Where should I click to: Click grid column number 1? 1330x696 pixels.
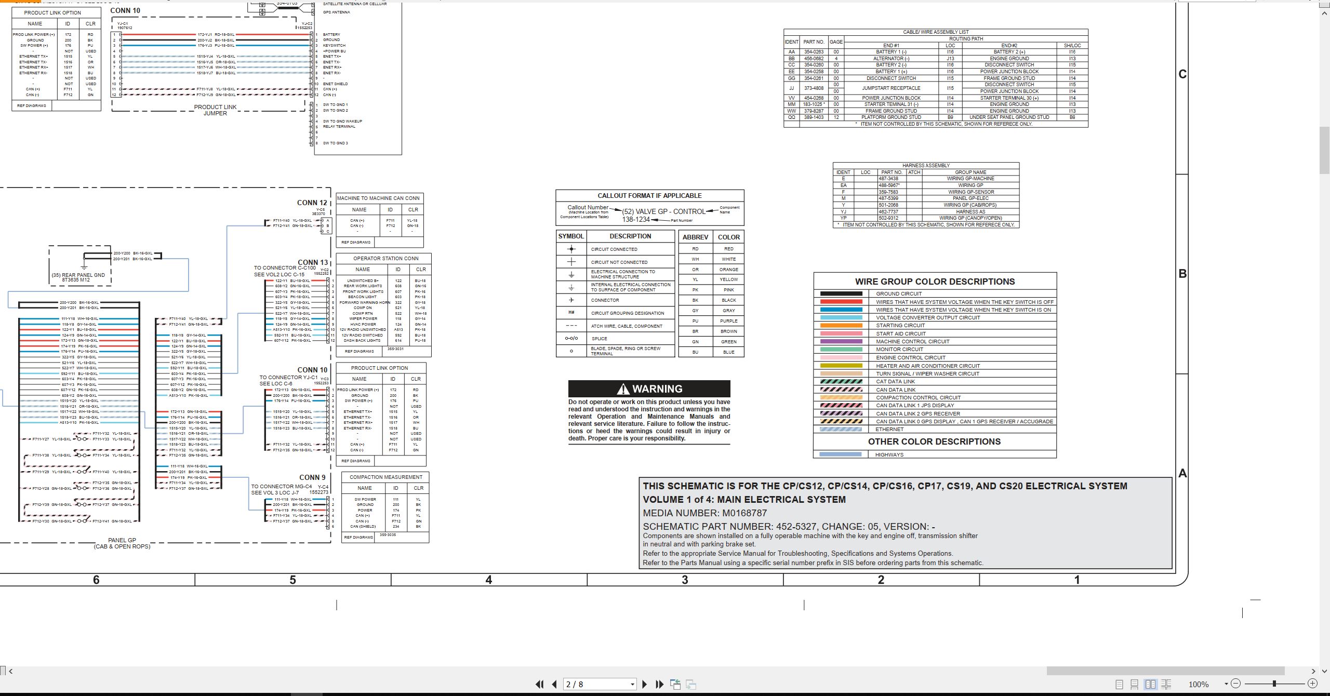1077,580
